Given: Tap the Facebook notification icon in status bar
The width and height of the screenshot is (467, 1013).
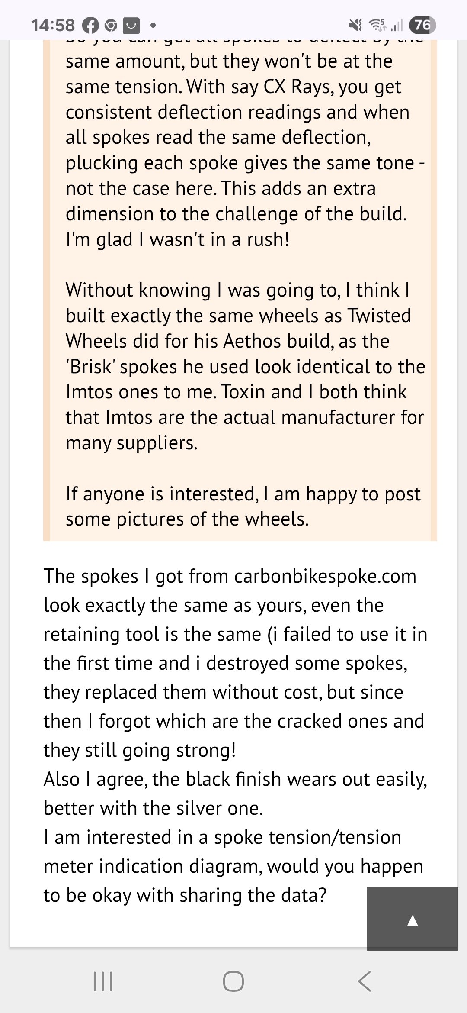Looking at the screenshot, I should 90,26.
